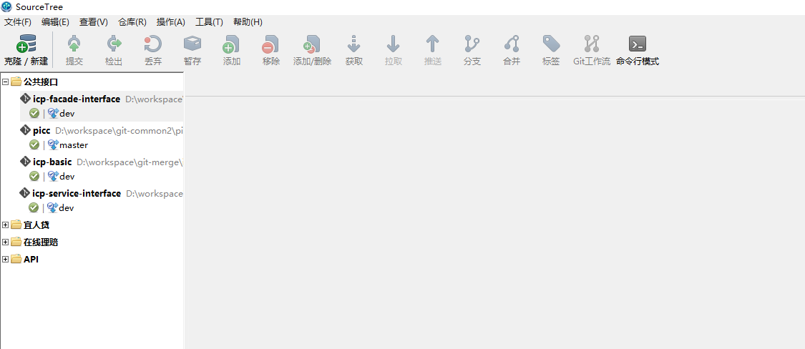Open the 帮助(H) menu

(248, 22)
